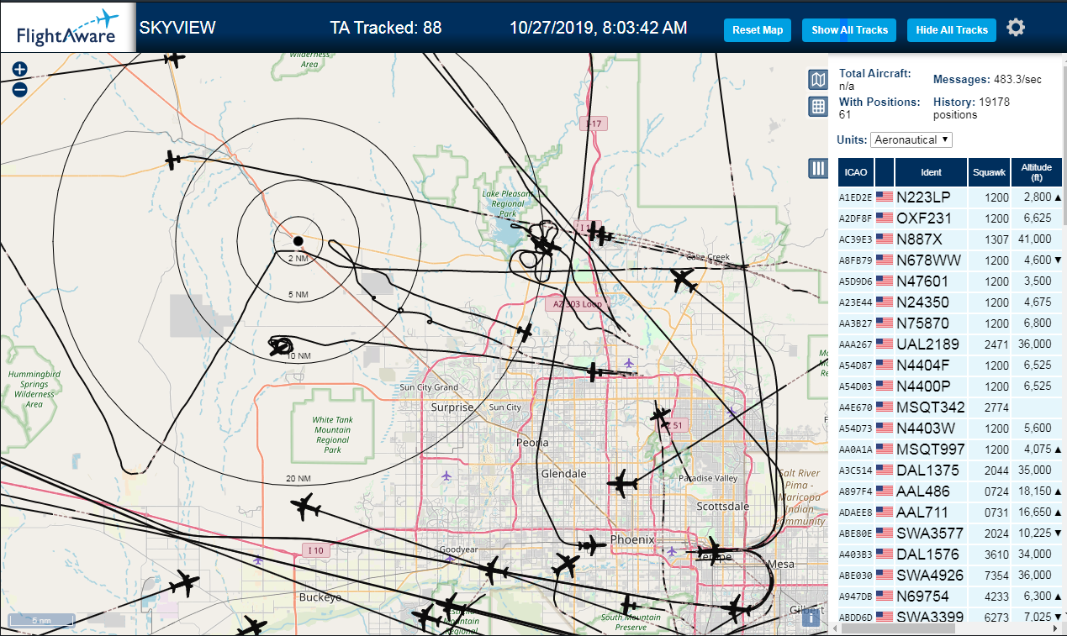
Task: Click the US flag in the SWA3577 row
Action: pyautogui.click(x=884, y=533)
